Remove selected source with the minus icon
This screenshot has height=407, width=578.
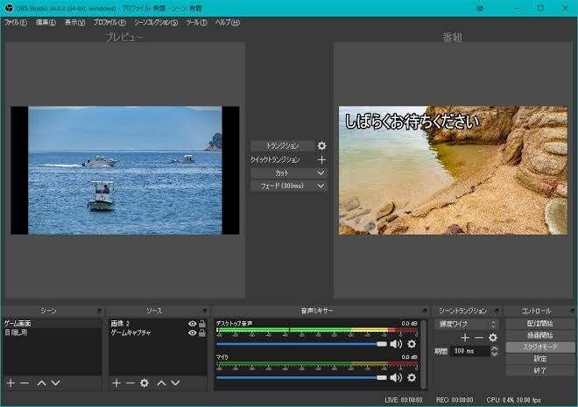[x=130, y=383]
